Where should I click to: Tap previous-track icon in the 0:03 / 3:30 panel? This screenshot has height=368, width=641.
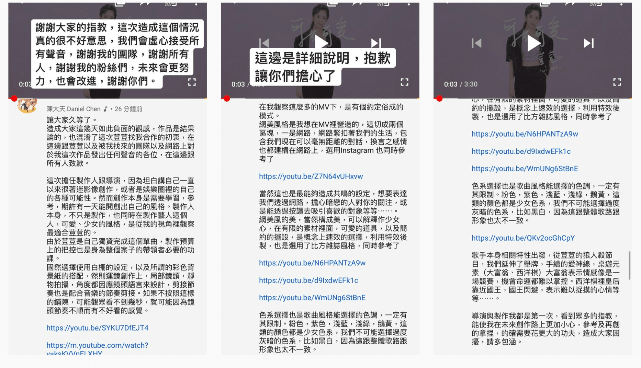(x=476, y=43)
